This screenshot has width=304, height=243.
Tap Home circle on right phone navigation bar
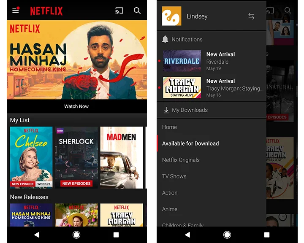click(227, 235)
